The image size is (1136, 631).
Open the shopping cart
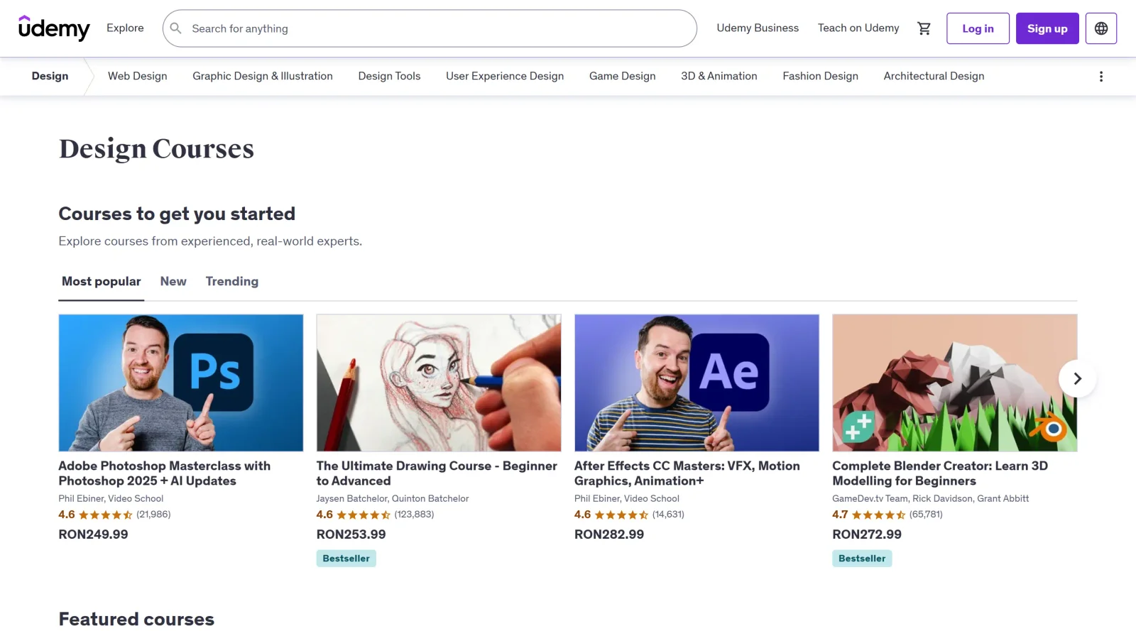[x=924, y=28]
